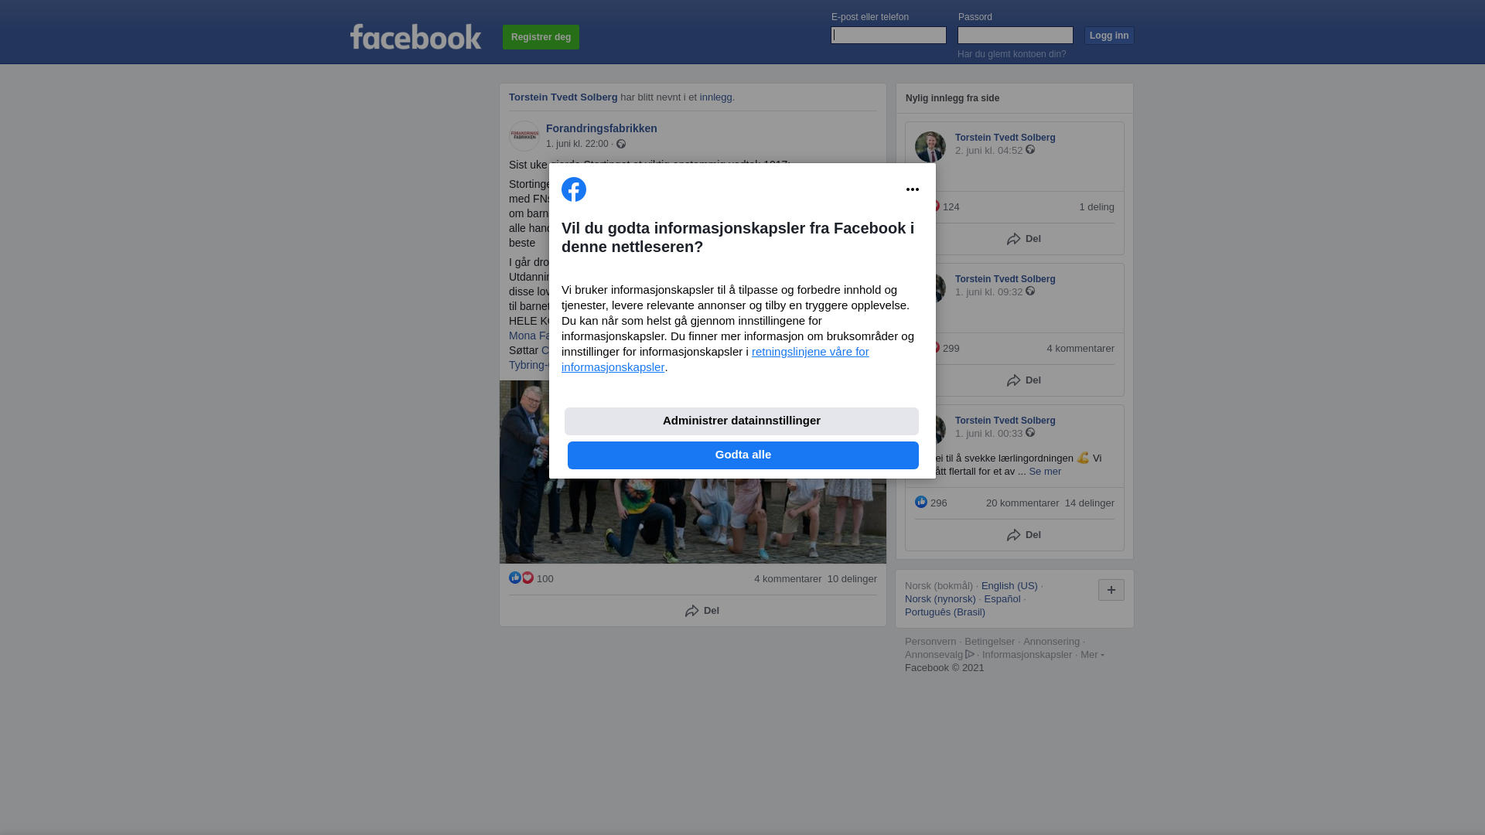The image size is (1485, 835).
Task: Click the Facebook round icon in cookie dialog
Action: click(574, 189)
